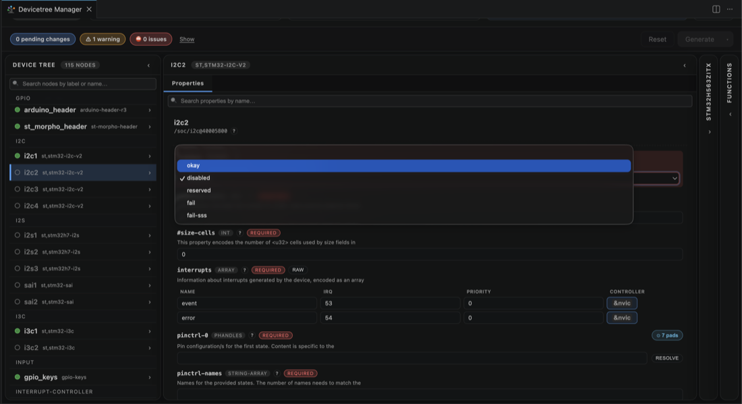Toggle the i3c2 node status circle
The width and height of the screenshot is (742, 404).
coord(18,348)
